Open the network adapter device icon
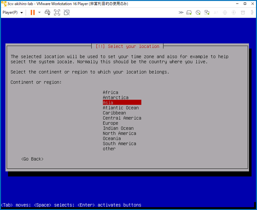Screen dimensions: 257x210 point(207,13)
